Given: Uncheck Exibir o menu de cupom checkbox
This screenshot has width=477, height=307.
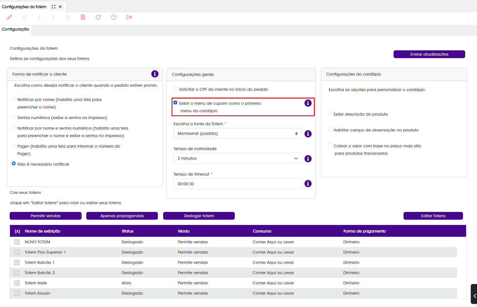Looking at the screenshot, I should click(175, 103).
